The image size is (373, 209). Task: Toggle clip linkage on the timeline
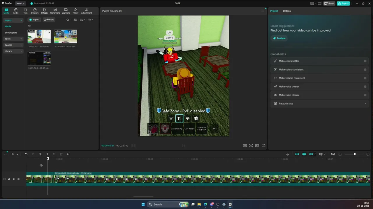point(311,154)
